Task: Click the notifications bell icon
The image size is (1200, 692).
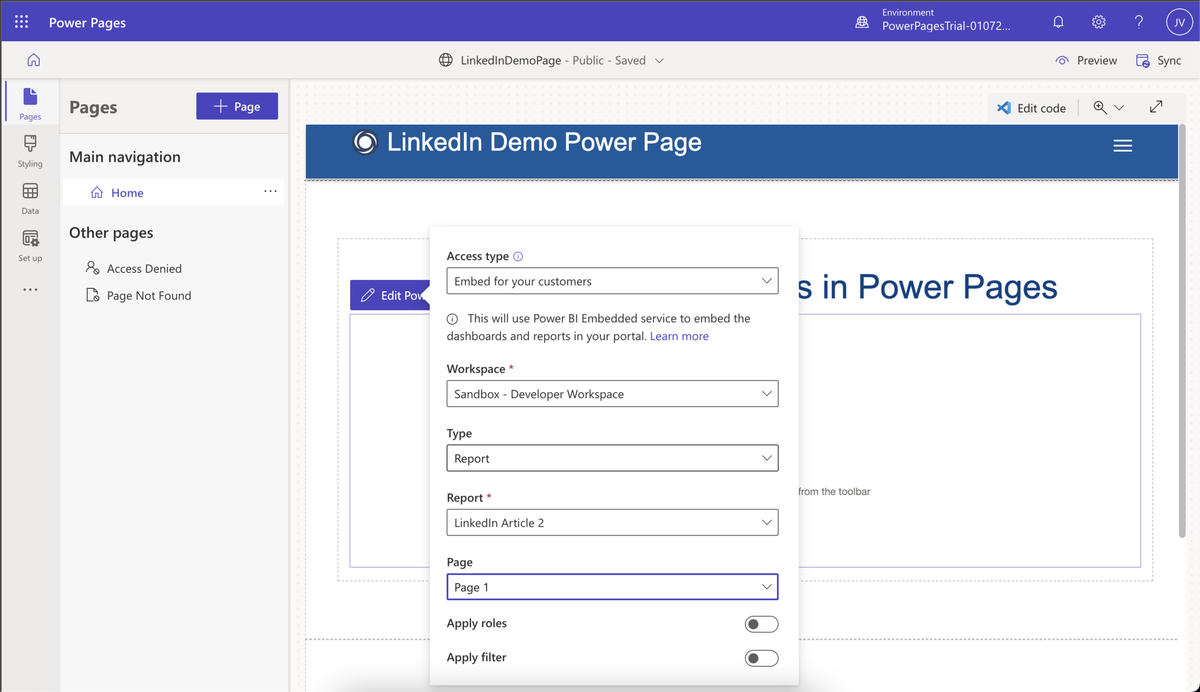Action: [1058, 22]
